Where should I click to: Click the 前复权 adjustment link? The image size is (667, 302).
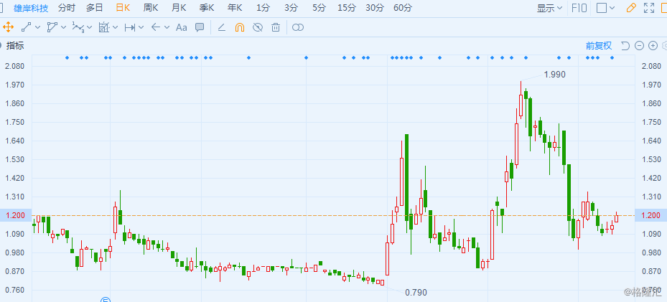(598, 45)
